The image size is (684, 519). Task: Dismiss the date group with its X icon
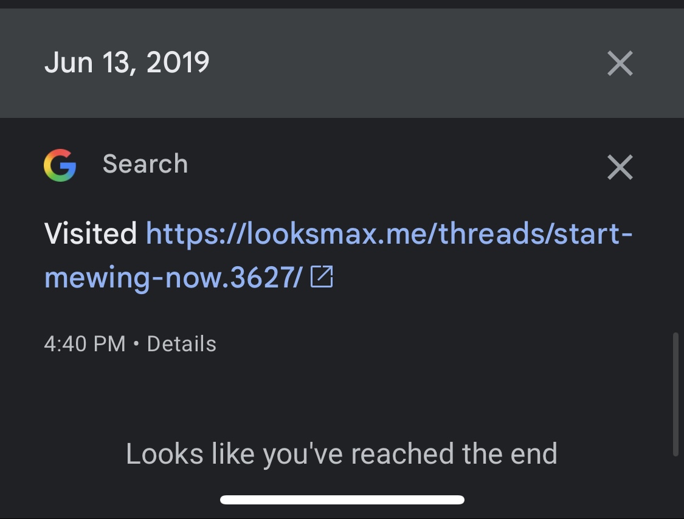(x=620, y=63)
